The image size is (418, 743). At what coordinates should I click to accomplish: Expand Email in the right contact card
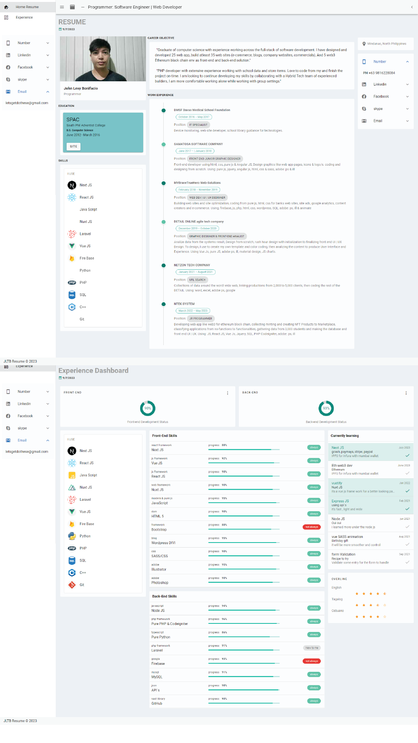408,121
